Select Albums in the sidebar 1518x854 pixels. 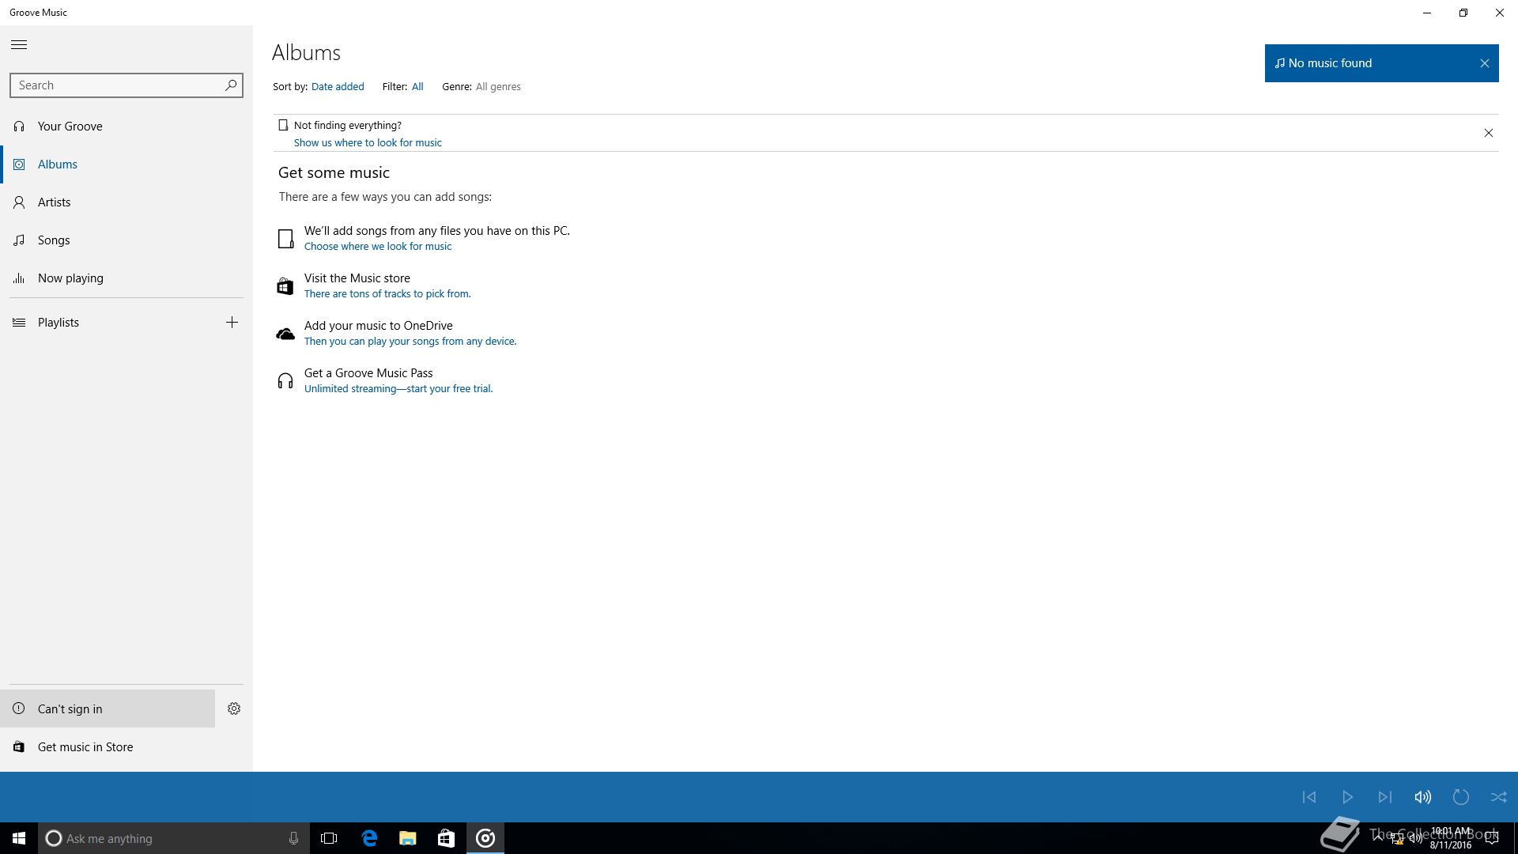tap(126, 164)
